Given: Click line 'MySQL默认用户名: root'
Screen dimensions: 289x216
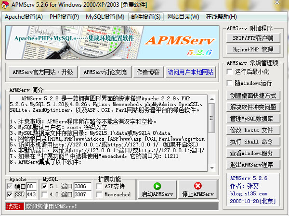Looking at the screenshot, I should click(58, 127).
